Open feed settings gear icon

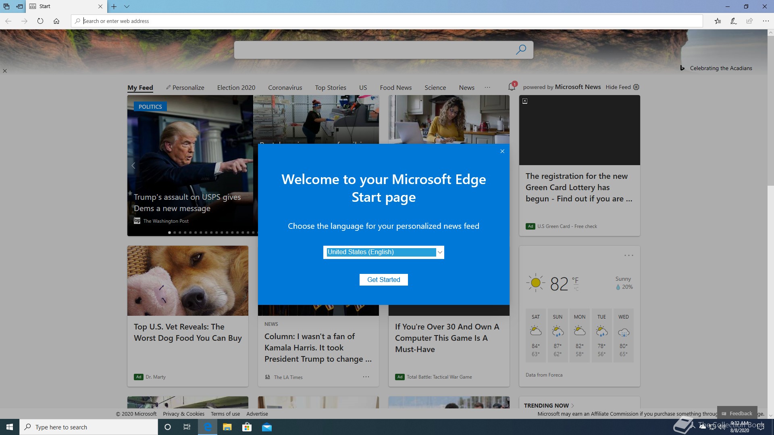(636, 87)
